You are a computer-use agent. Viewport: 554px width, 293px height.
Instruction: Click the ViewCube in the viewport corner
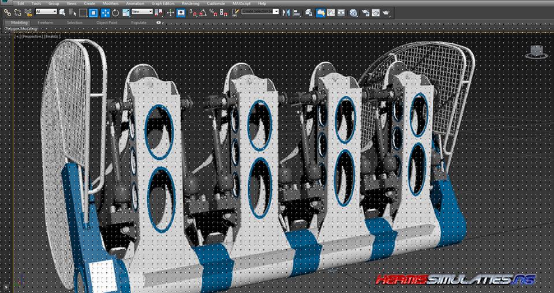click(x=536, y=52)
